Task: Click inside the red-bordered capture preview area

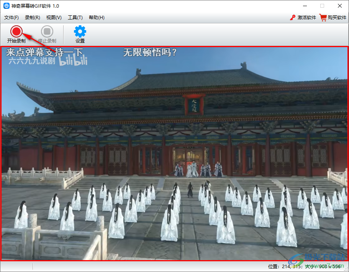Action: [174, 153]
